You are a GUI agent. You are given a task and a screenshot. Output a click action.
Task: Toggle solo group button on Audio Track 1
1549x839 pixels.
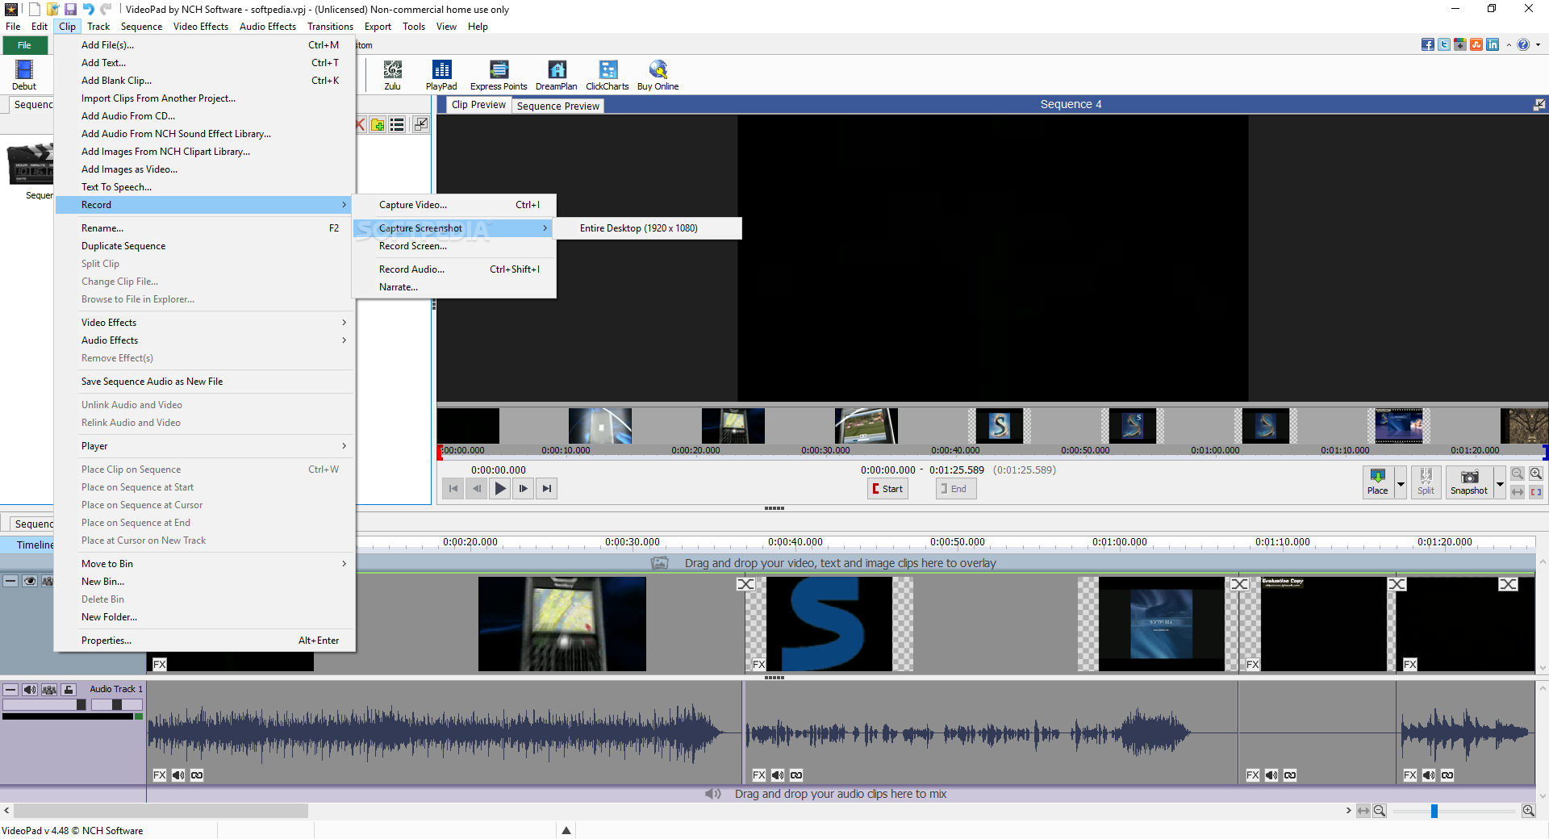49,690
